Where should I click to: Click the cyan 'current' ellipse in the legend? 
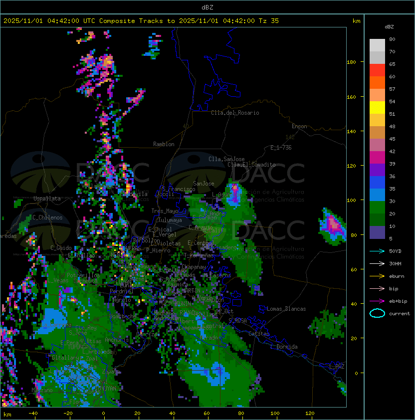click(x=377, y=313)
